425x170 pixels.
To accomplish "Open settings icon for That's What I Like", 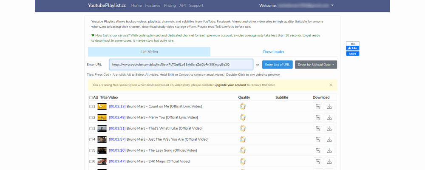I will pyautogui.click(x=318, y=128).
